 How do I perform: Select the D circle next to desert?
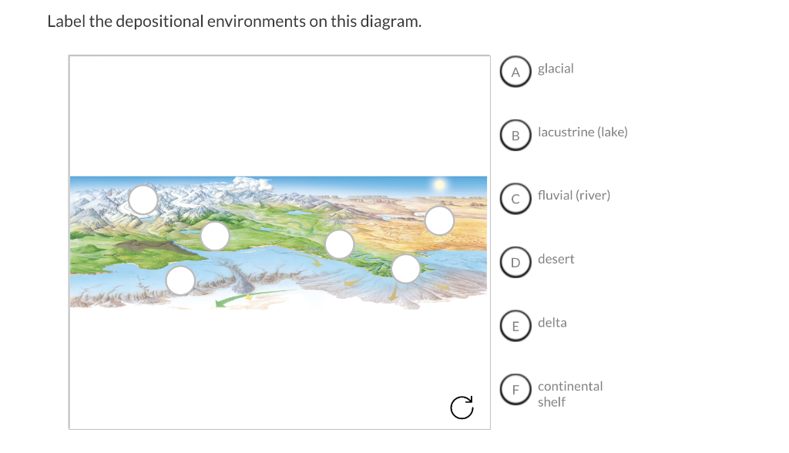[x=515, y=263]
